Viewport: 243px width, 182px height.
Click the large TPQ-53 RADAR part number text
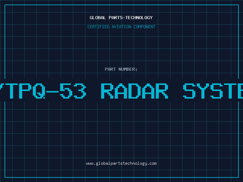coord(122,91)
